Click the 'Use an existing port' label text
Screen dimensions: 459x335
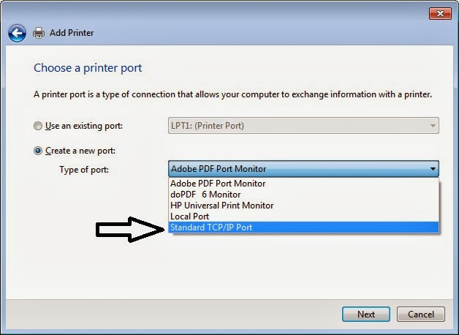[x=84, y=126]
